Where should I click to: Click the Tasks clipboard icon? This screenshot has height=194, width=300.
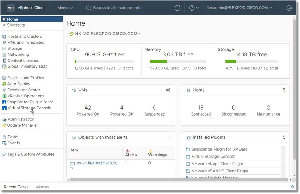point(4,137)
